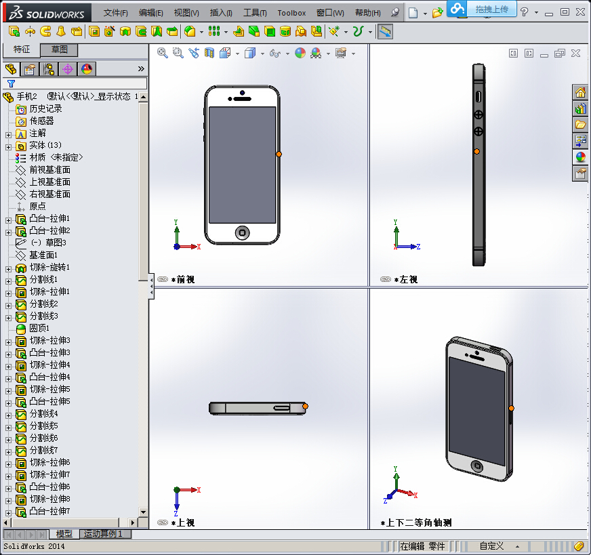Screen dimensions: 591x555
Task: Expand the 凸台-拉伸1 feature
Action: 8,220
